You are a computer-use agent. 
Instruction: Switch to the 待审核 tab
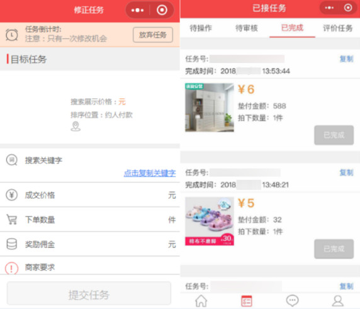pos(247,28)
